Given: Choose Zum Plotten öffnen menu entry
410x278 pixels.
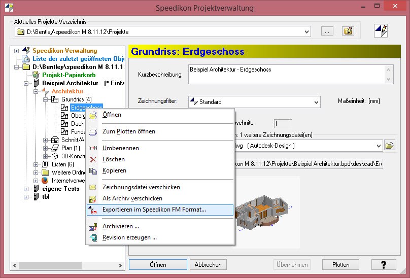Looking at the screenshot, I should click(x=160, y=131).
